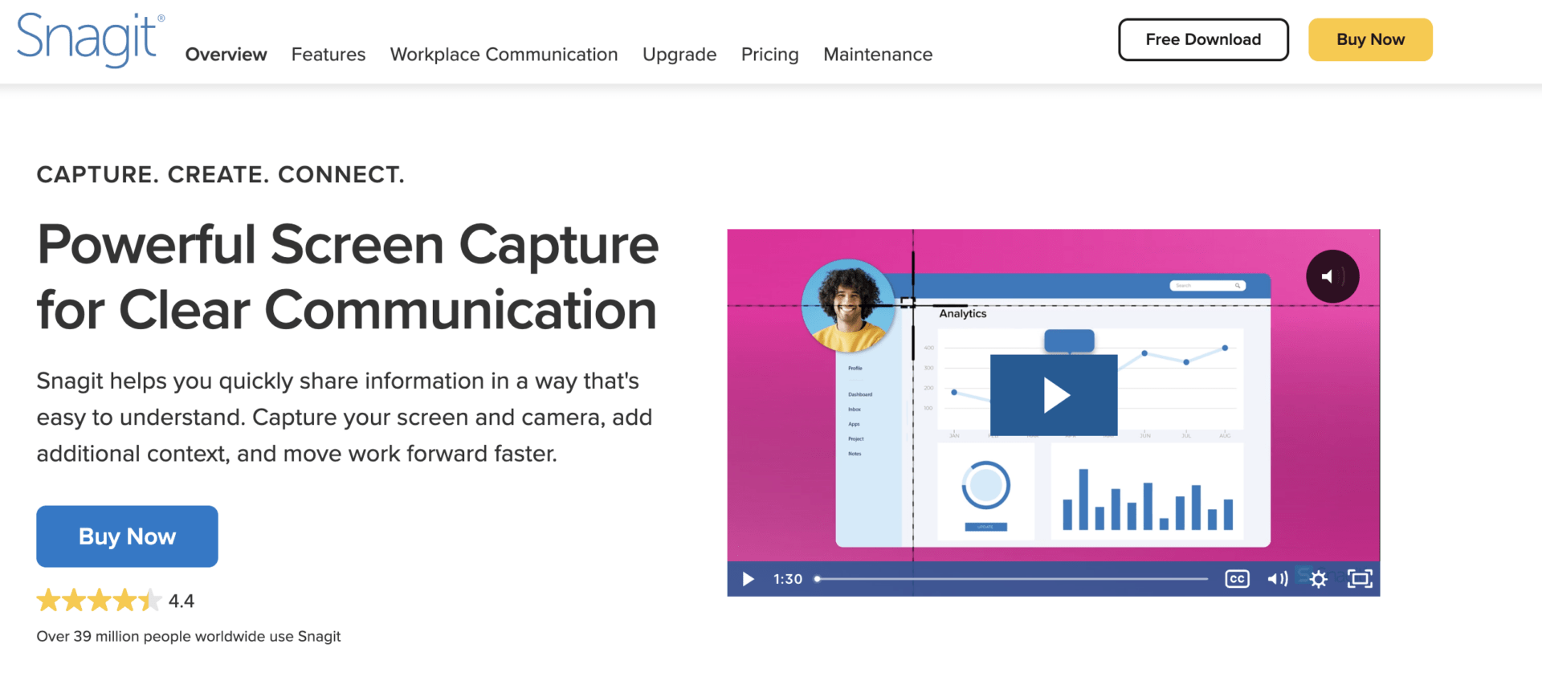Click the blue Buy Now button
Viewport: 1542px width, 685px height.
point(127,536)
